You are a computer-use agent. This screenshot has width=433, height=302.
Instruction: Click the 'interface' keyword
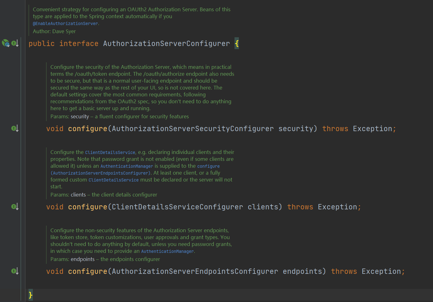pos(79,44)
